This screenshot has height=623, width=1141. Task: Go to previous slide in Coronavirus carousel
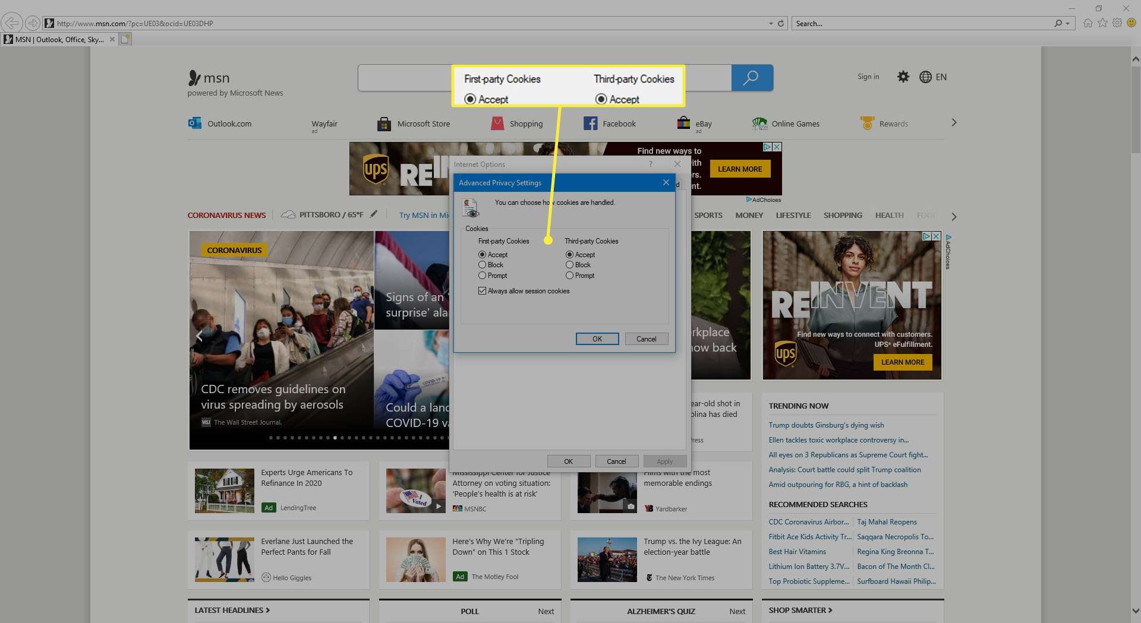[199, 336]
